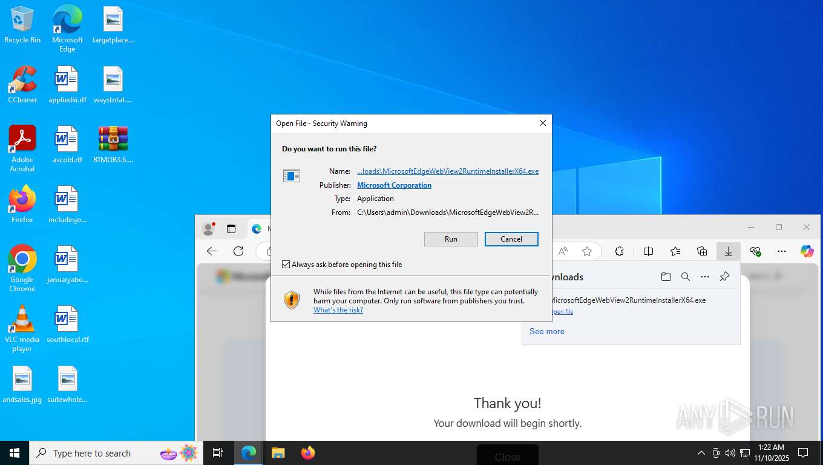The image size is (823, 465).
Task: Select the BTMOB3.6 WinRAR archive icon
Action: pyautogui.click(x=113, y=145)
